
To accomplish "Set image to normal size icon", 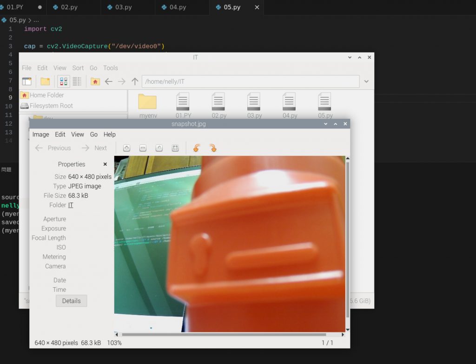I will point(159,148).
